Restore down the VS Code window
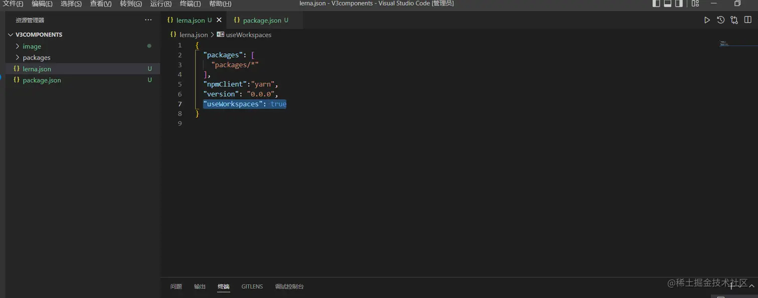The height and width of the screenshot is (298, 758). pyautogui.click(x=737, y=4)
